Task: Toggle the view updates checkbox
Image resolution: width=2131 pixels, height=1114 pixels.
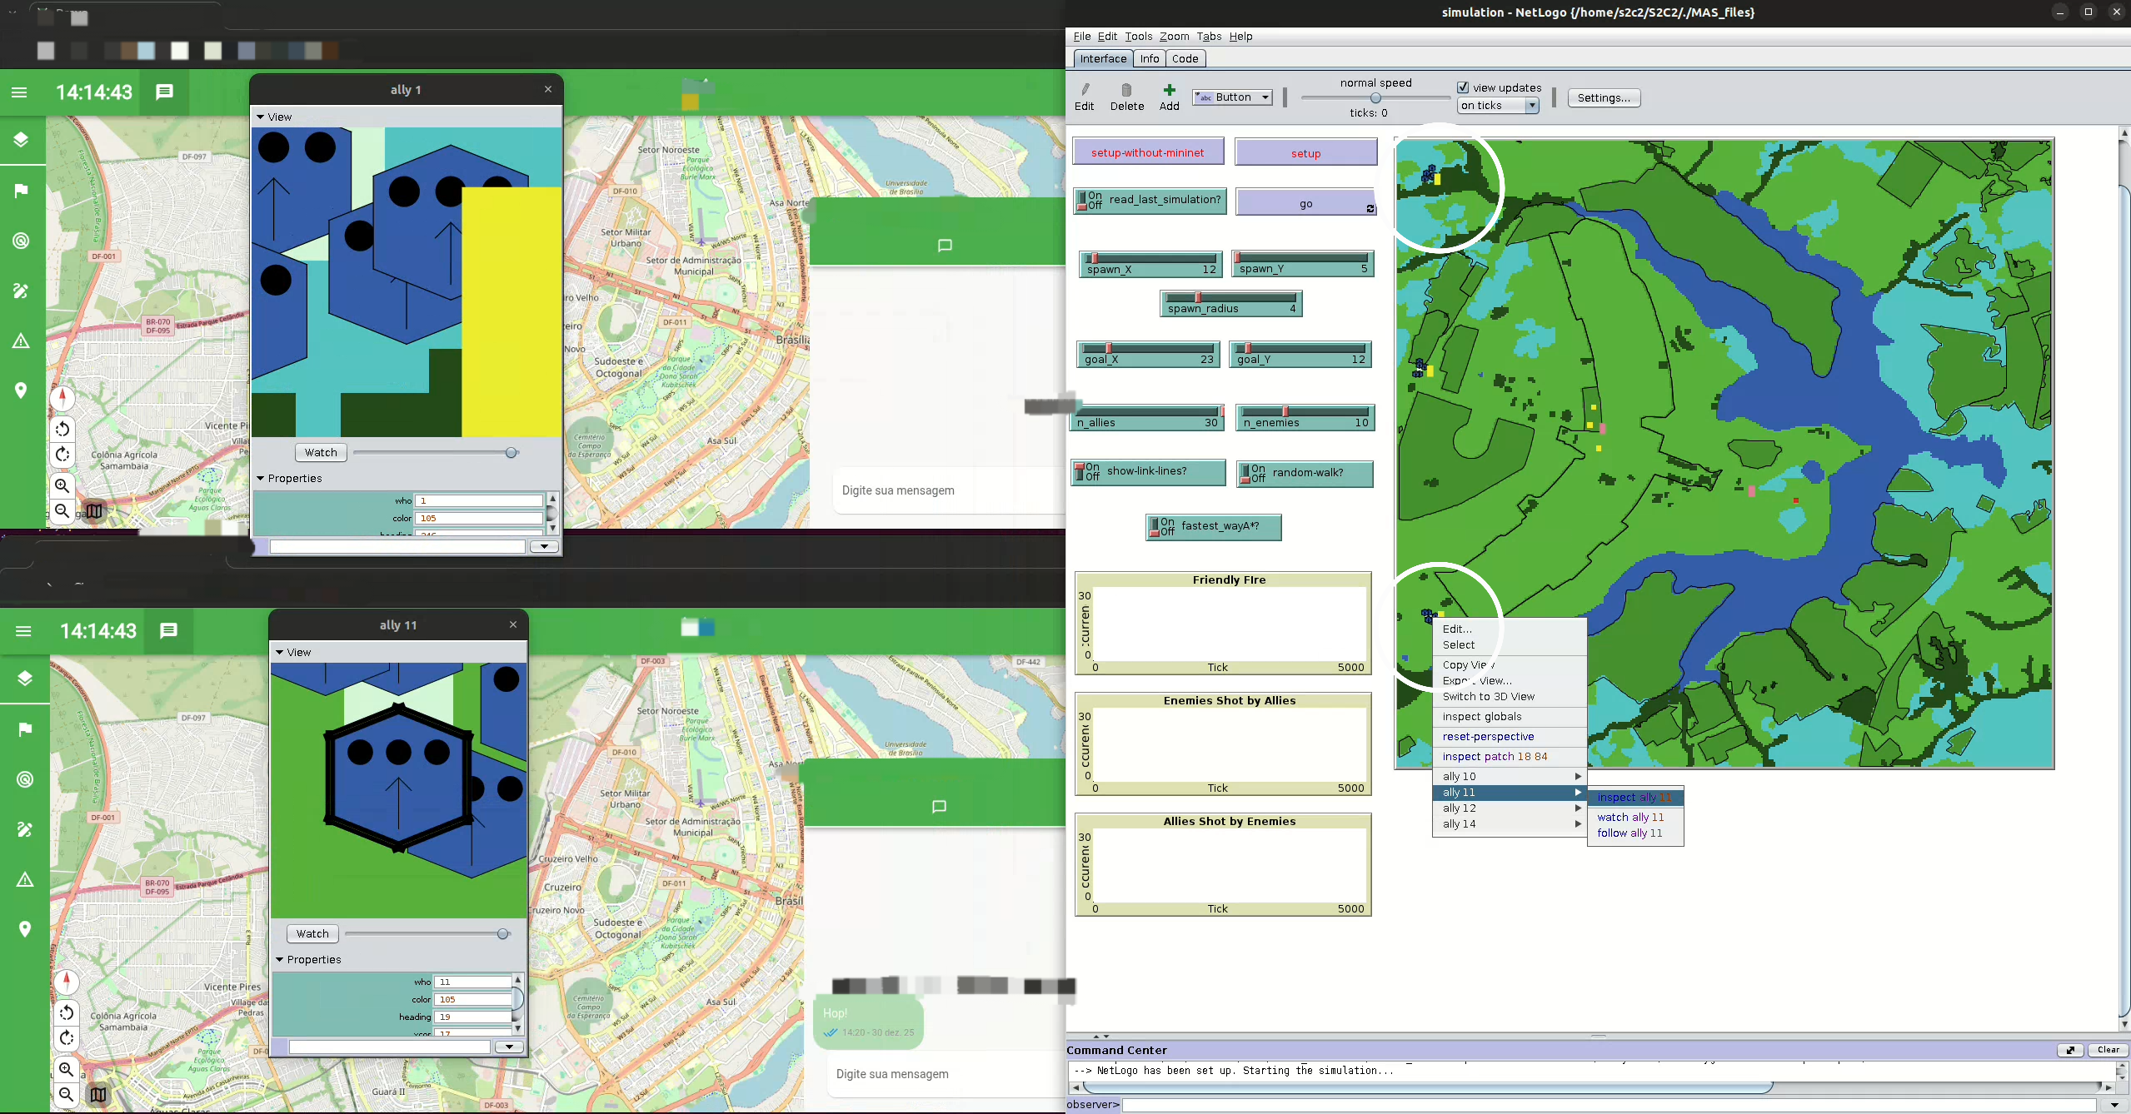Action: [x=1463, y=87]
